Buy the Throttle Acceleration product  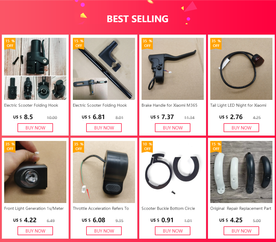(x=104, y=231)
